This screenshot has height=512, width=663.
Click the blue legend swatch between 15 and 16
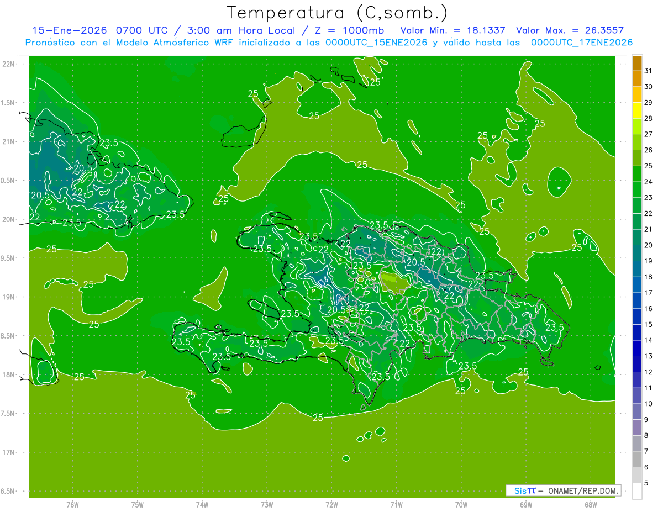(637, 317)
